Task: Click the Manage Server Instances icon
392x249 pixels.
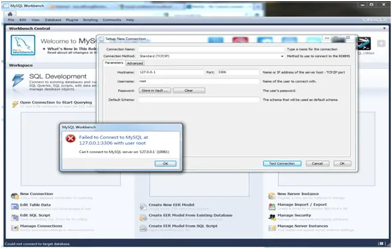Action: [272, 227]
